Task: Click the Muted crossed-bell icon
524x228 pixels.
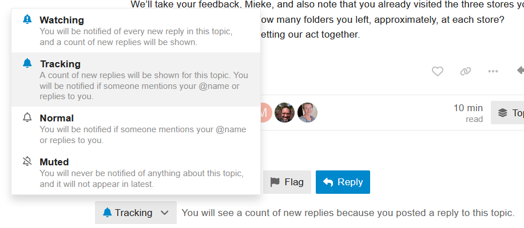Action: tap(27, 162)
